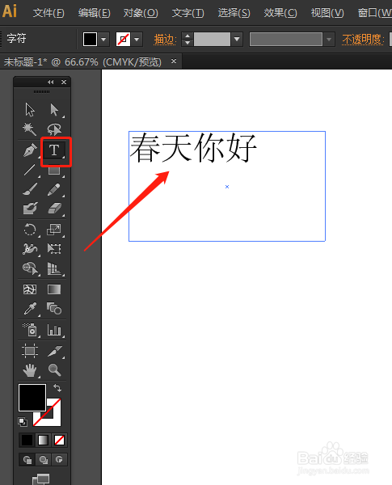Open the stroke weight dropdown

(237, 39)
